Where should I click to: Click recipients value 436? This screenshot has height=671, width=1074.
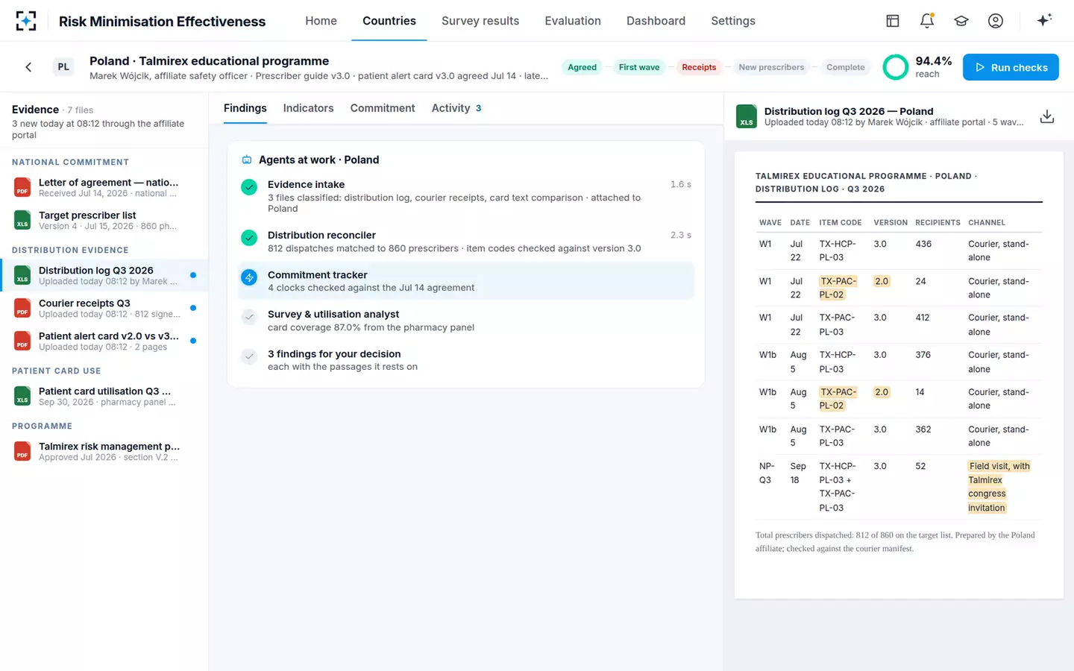click(923, 244)
